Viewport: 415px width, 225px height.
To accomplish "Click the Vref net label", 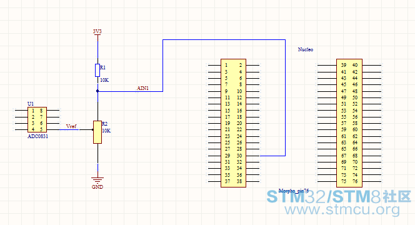I will pos(71,126).
